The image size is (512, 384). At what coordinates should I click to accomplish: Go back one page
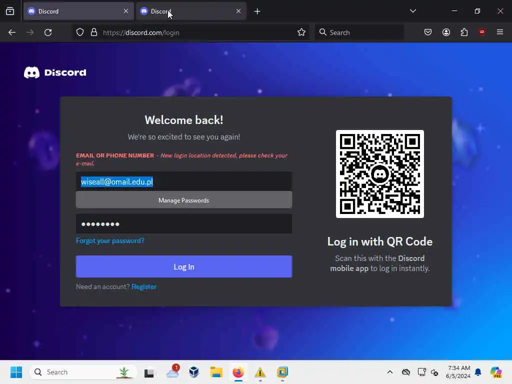pyautogui.click(x=12, y=32)
